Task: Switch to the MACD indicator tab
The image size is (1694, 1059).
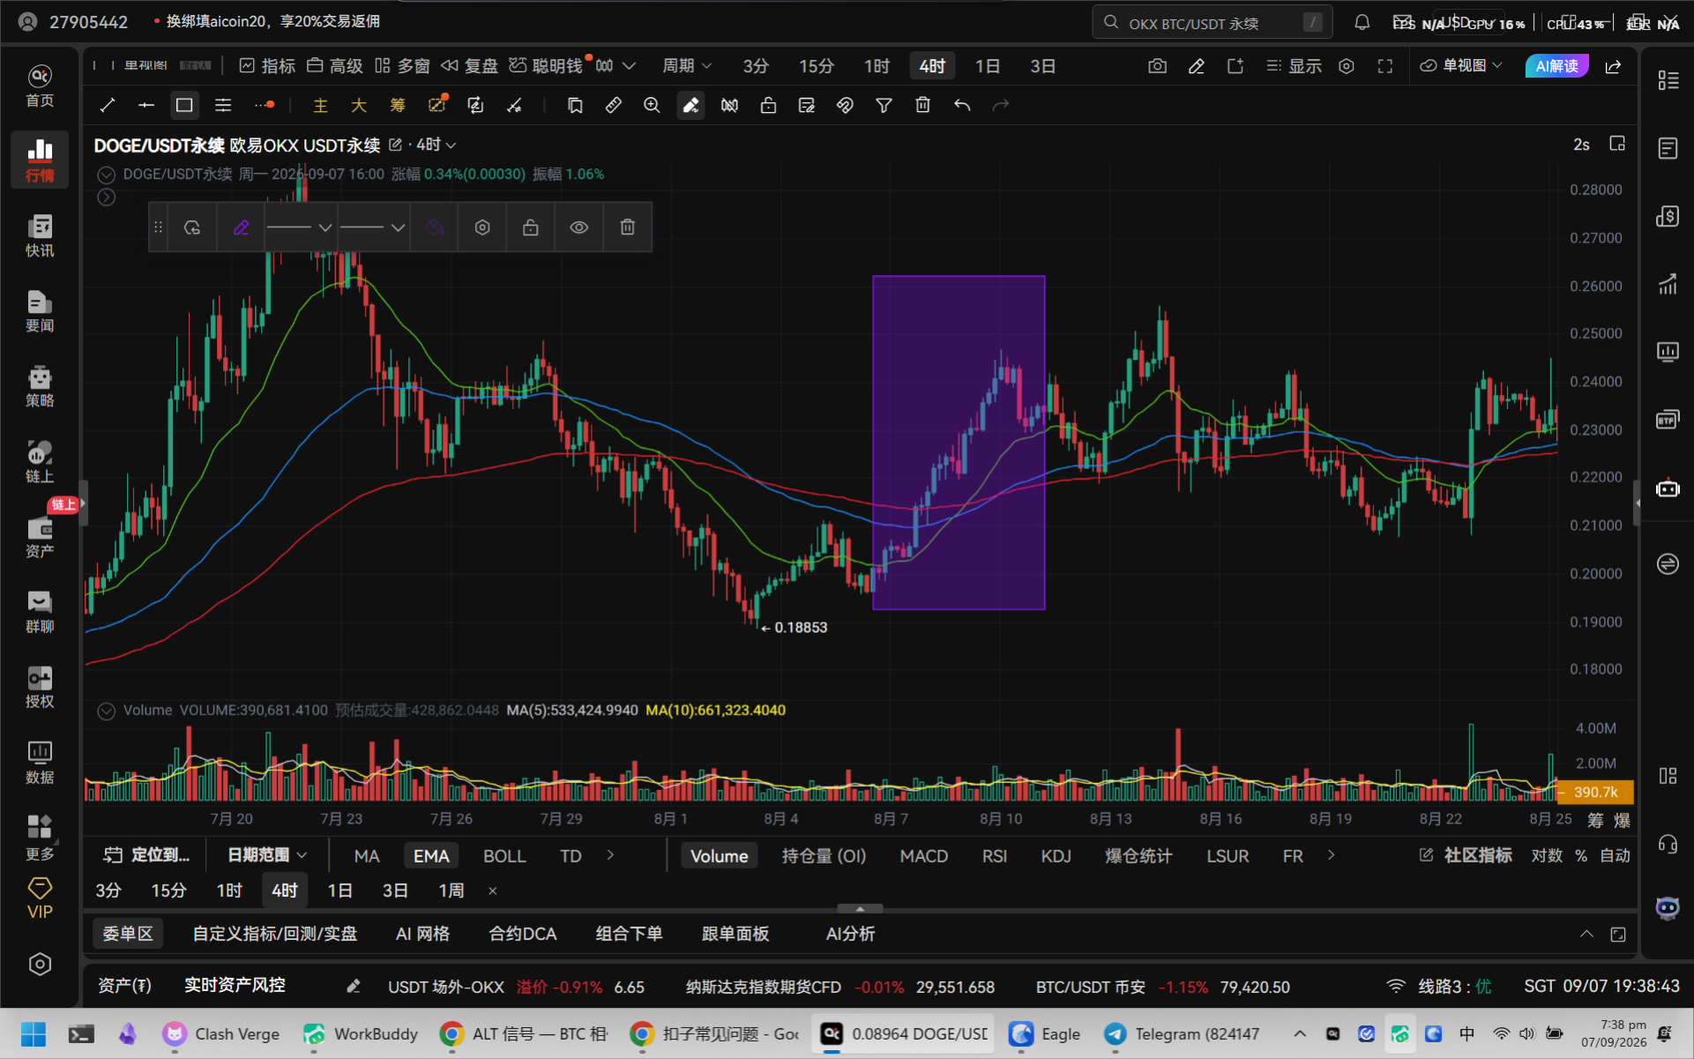Action: pyautogui.click(x=923, y=856)
